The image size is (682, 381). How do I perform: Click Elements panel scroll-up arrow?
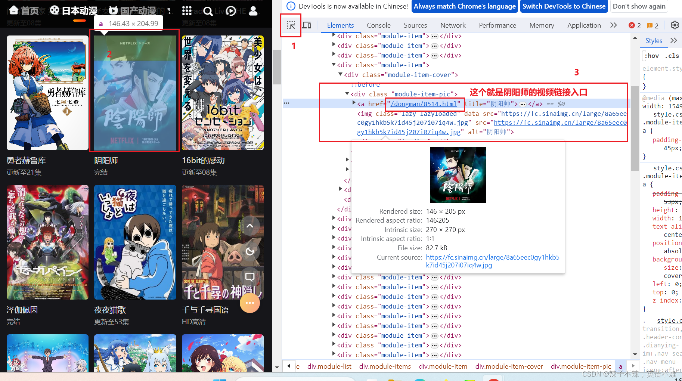[x=635, y=38]
